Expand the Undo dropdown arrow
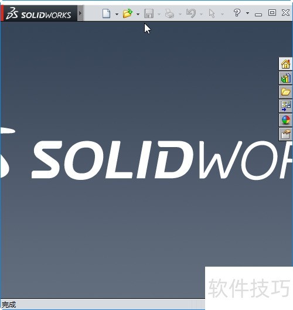Screen dimensions: 293x310 (201, 14)
